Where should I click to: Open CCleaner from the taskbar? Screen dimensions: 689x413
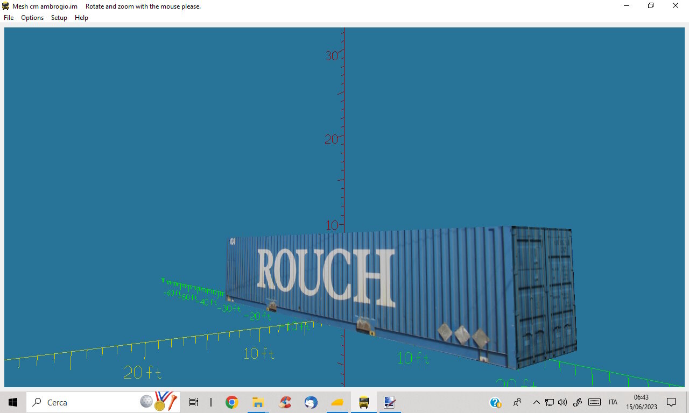pos(285,402)
